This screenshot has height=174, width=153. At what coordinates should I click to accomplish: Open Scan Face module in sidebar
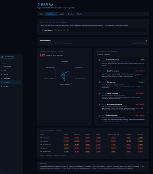[11, 78]
